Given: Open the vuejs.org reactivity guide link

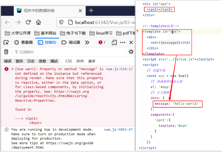Looking at the screenshot, I should (x=52, y=96).
